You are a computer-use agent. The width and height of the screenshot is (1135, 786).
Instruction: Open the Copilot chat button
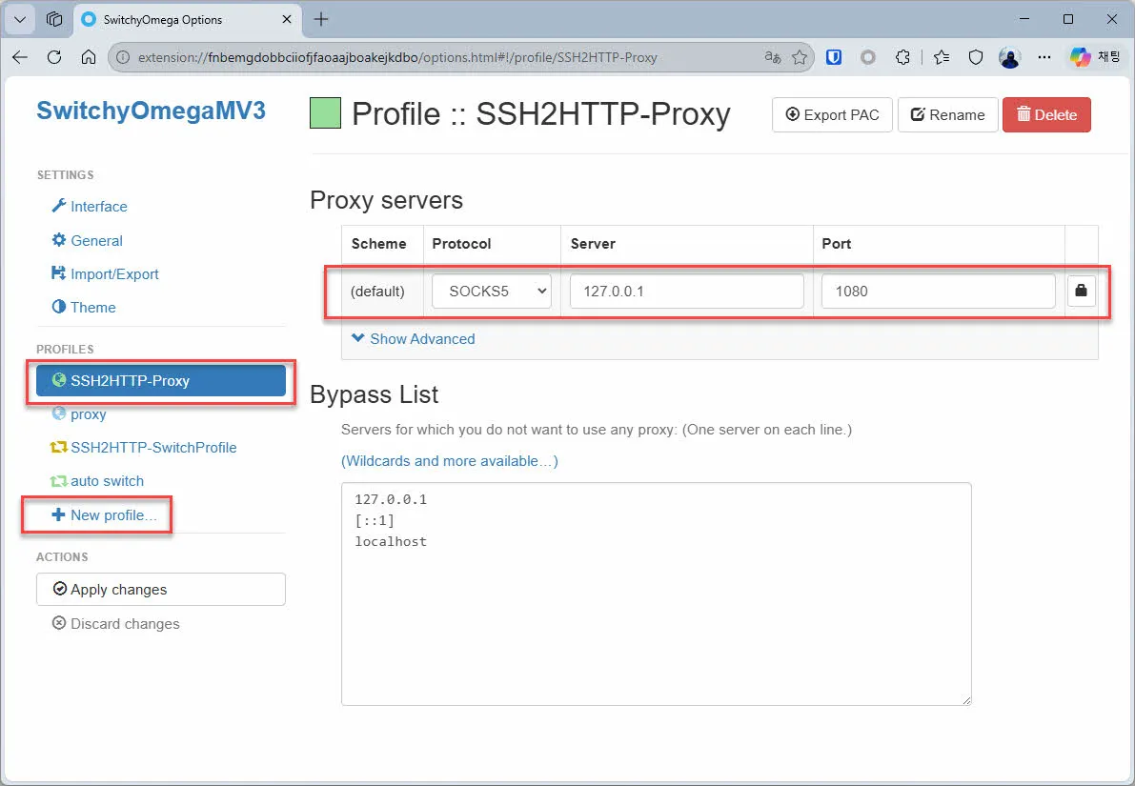(x=1096, y=57)
